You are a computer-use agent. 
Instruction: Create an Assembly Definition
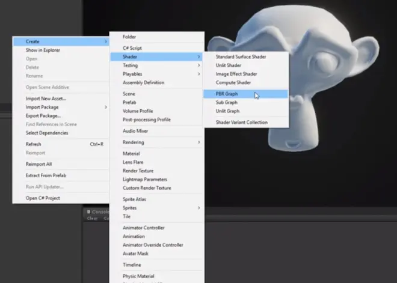[157, 82]
